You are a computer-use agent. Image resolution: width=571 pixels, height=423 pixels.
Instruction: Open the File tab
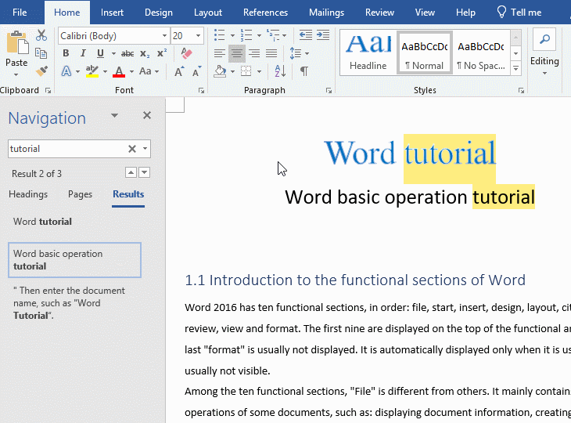point(20,13)
